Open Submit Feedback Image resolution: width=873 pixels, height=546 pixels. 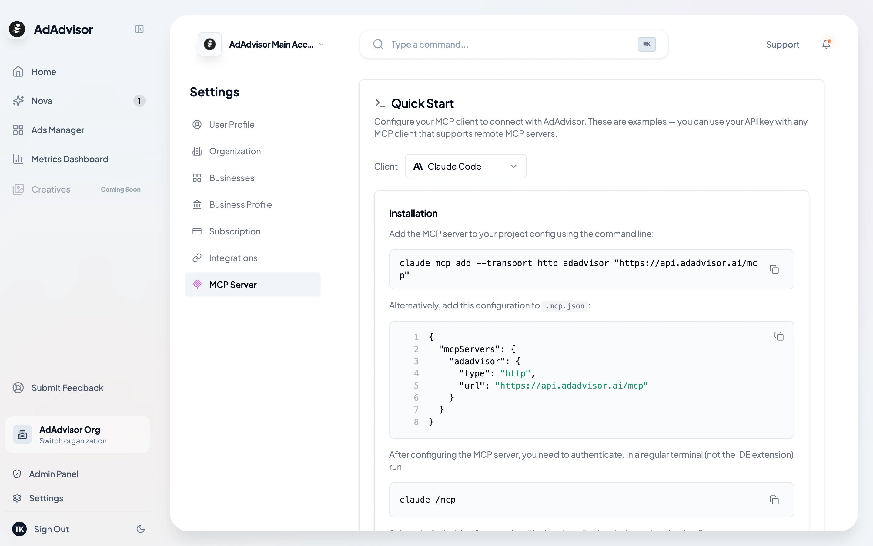tap(67, 388)
